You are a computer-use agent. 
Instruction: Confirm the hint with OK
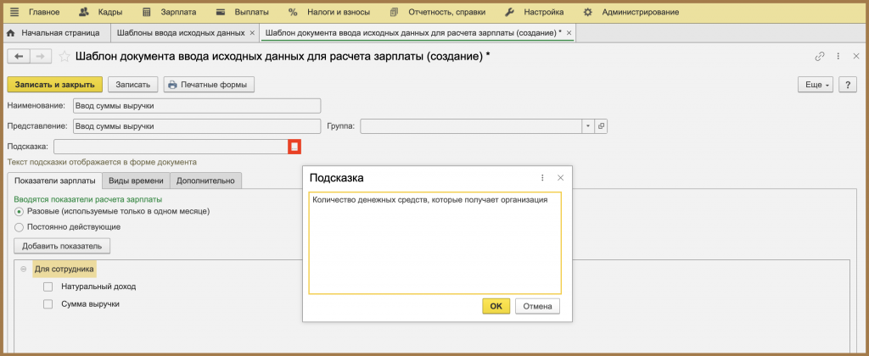[x=496, y=306]
